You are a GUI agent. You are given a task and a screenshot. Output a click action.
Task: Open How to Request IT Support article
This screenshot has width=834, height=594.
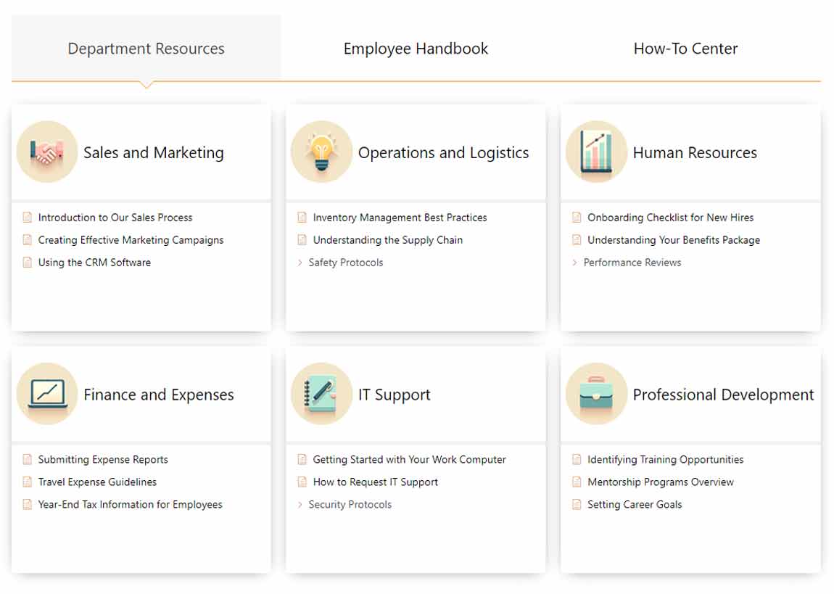[375, 482]
